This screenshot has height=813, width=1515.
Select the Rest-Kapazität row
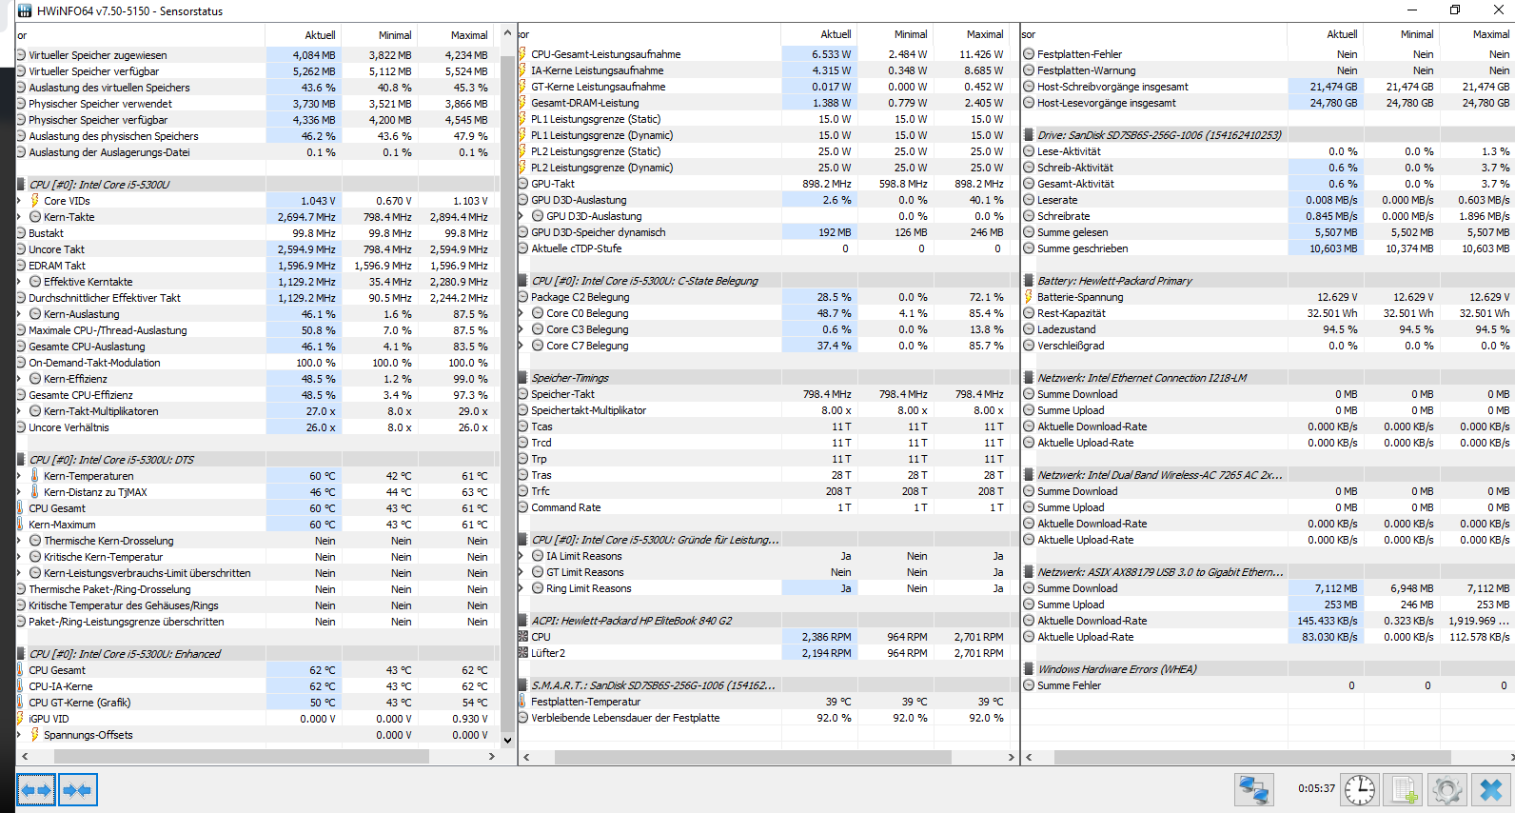click(1269, 313)
